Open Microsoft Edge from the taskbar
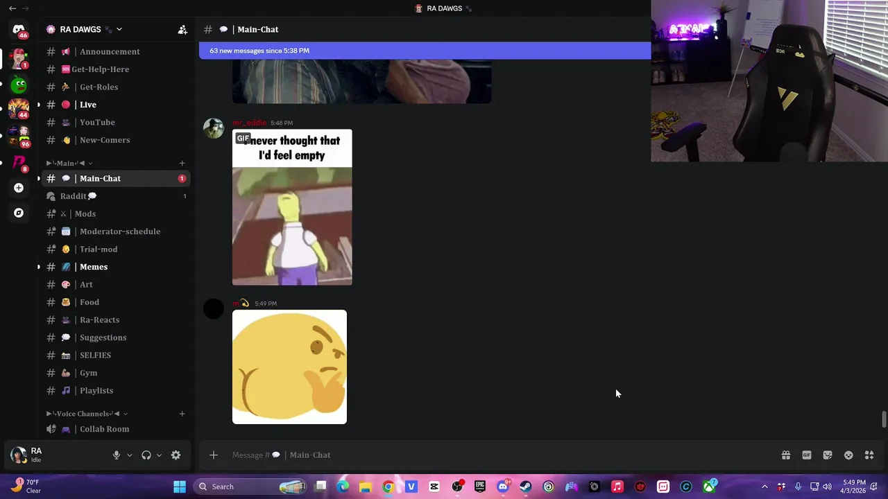The image size is (888, 499). [343, 487]
